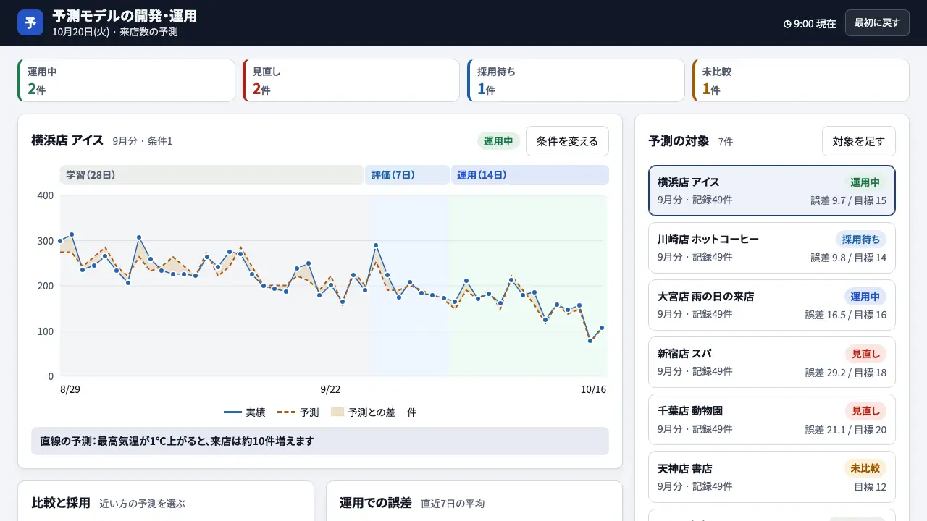Click the text 誤差 29.2 / 目標 18

846,372
